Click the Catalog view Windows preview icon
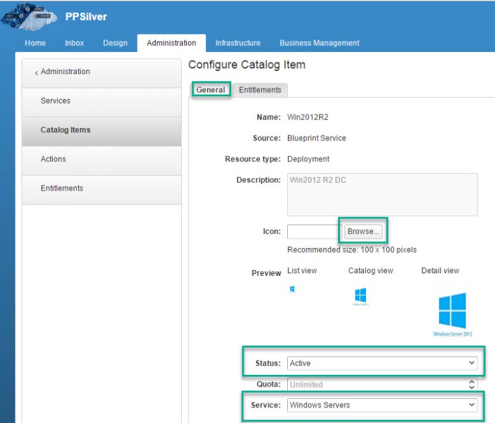 click(360, 295)
